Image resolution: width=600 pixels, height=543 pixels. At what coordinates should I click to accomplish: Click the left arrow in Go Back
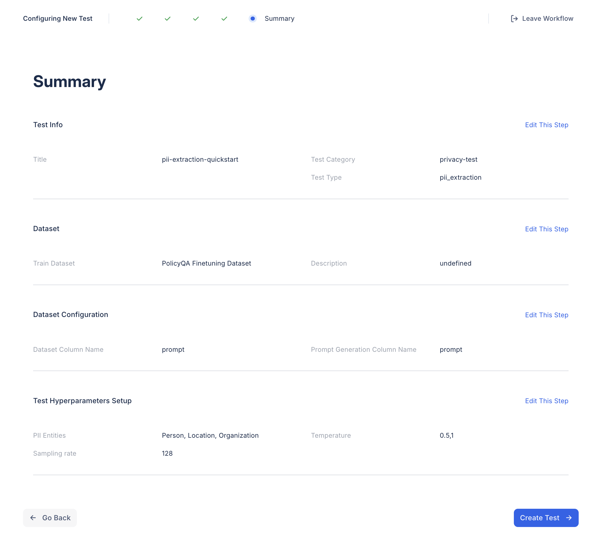tap(33, 518)
